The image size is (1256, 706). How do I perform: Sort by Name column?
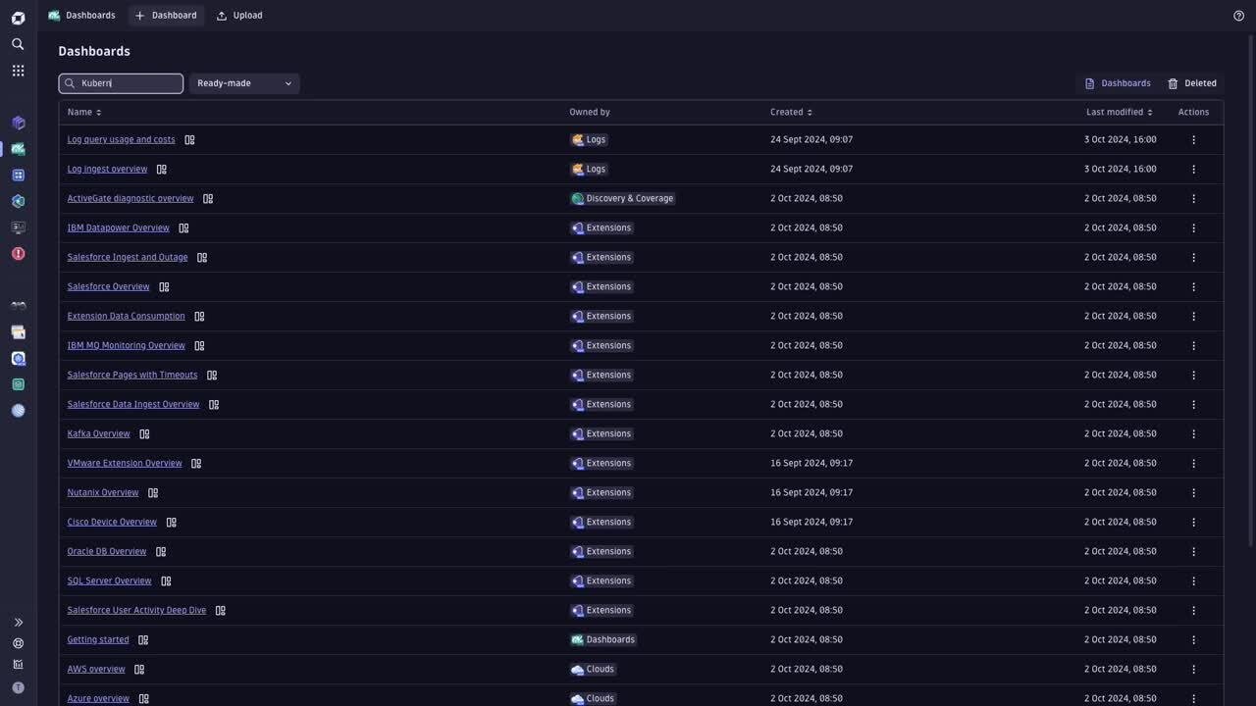[84, 113]
